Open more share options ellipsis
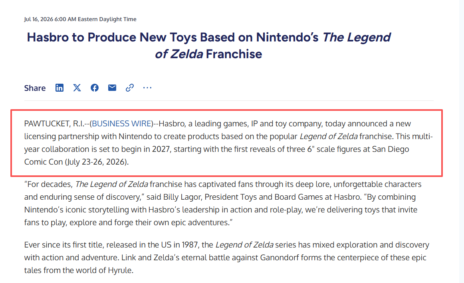464x283 pixels. click(147, 88)
